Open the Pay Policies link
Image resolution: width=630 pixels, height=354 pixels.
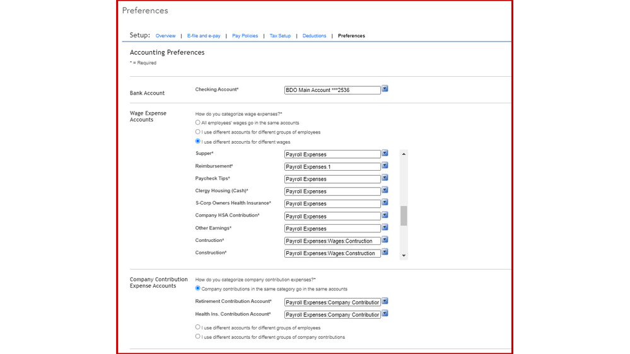(245, 36)
